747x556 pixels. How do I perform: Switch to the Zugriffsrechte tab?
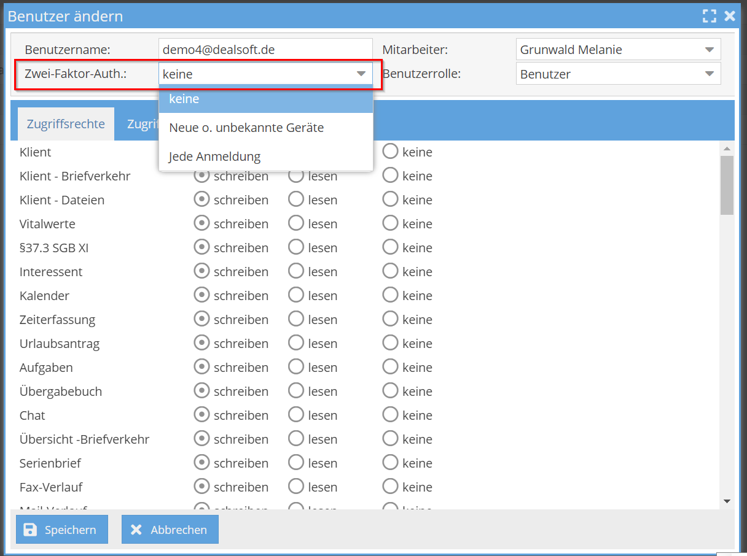pyautogui.click(x=66, y=124)
